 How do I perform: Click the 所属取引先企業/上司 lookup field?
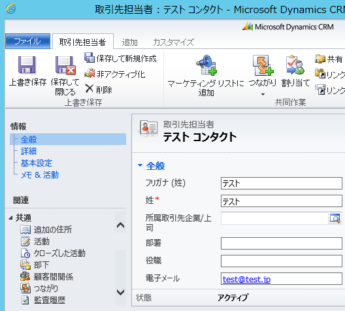274,218
